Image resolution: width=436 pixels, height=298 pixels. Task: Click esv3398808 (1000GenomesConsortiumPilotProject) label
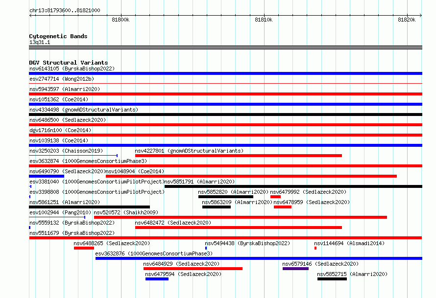(x=97, y=192)
